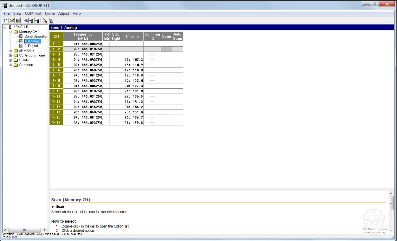Open the COM Port menu
Image resolution: width=397 pixels, height=241 pixels.
coord(33,13)
